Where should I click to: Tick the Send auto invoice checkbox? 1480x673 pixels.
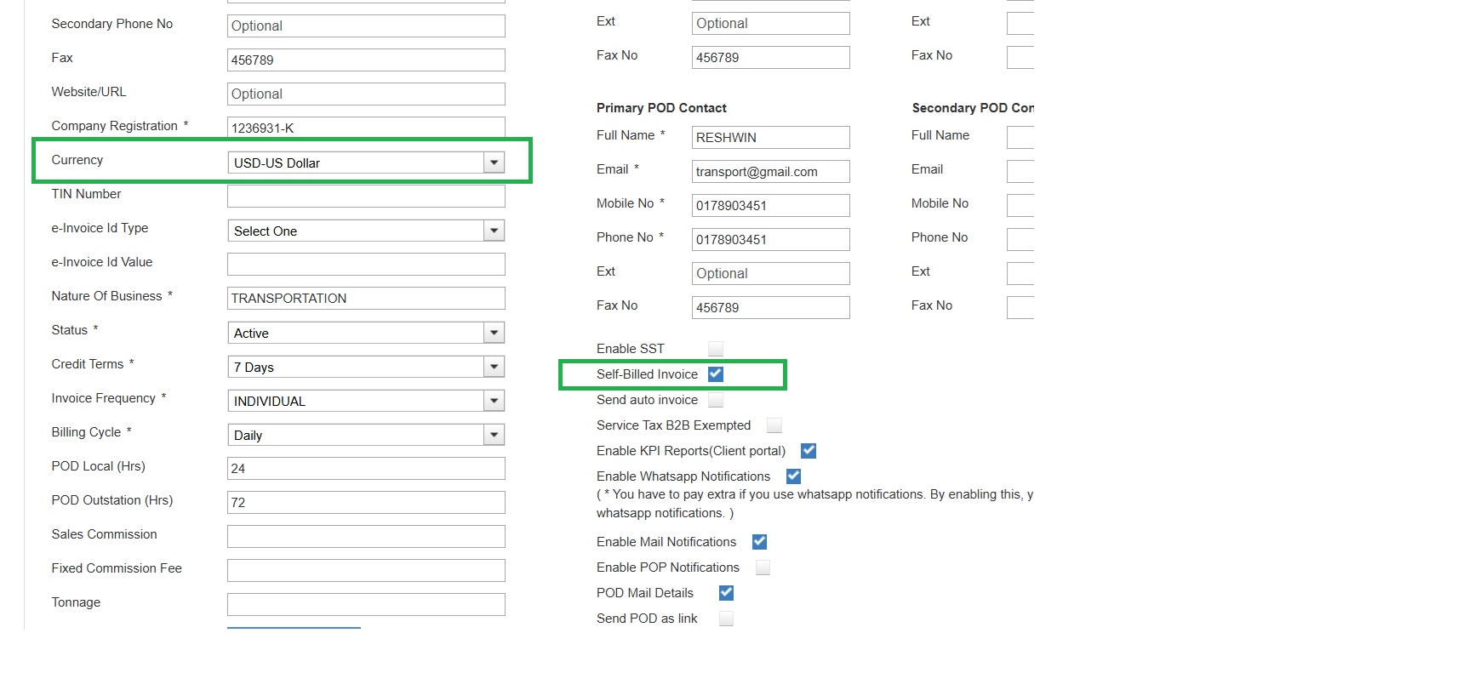point(716,400)
